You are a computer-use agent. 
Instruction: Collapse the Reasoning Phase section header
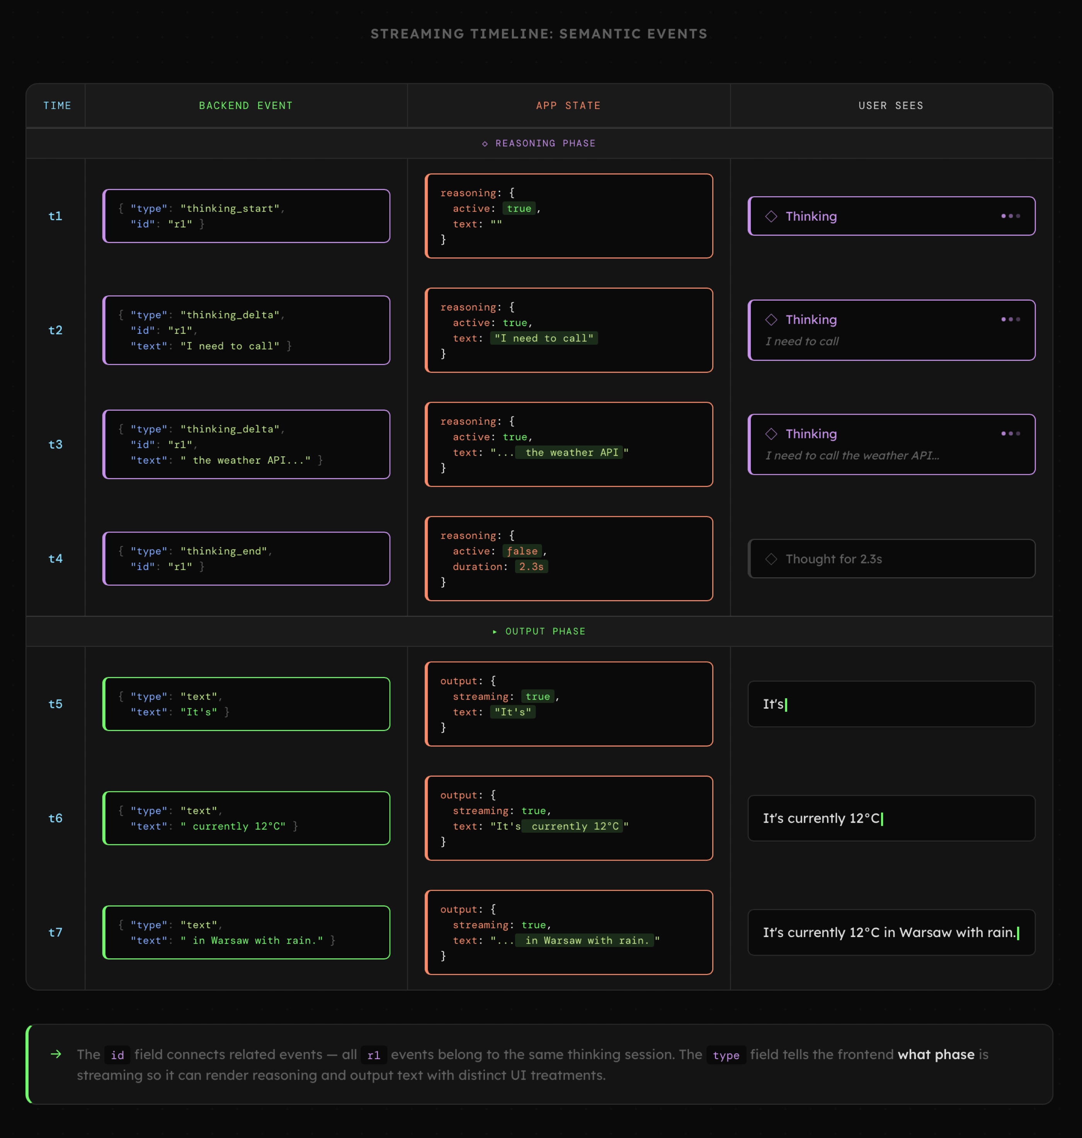coord(539,143)
